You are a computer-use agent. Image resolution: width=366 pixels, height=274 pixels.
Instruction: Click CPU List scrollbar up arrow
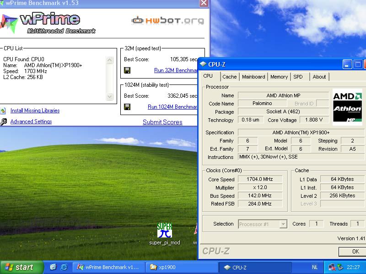pos(109,60)
